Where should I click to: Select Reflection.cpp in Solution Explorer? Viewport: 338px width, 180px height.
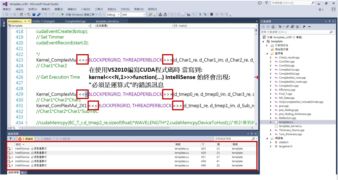pyautogui.click(x=287, y=118)
